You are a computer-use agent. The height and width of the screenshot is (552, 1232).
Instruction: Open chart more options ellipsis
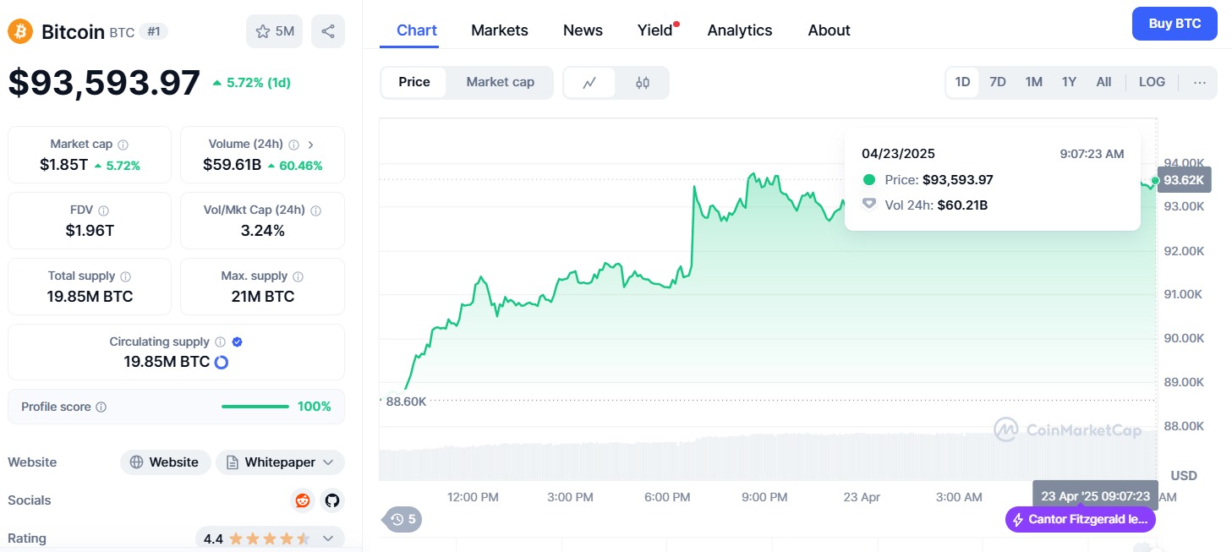pyautogui.click(x=1199, y=83)
